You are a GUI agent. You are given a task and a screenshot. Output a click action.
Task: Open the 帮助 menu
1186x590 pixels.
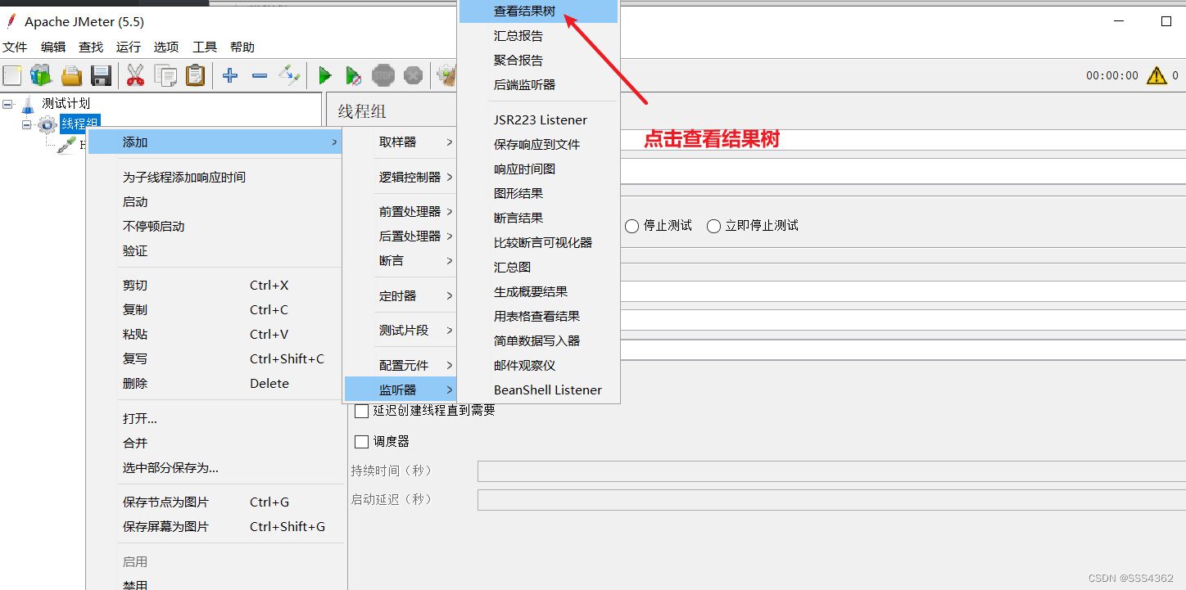(242, 47)
